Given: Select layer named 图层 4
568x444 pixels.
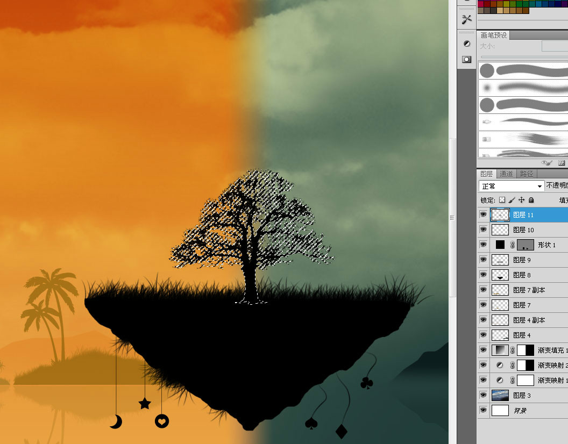Looking at the screenshot, I should 522,335.
